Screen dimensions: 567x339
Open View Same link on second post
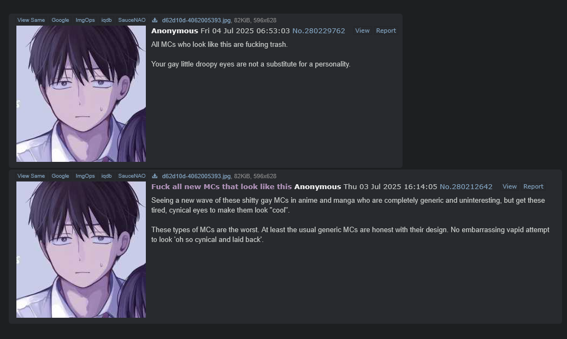click(31, 176)
